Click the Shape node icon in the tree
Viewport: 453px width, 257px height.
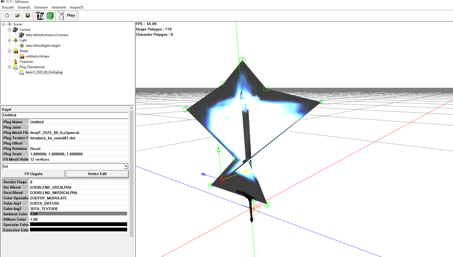pyautogui.click(x=15, y=51)
